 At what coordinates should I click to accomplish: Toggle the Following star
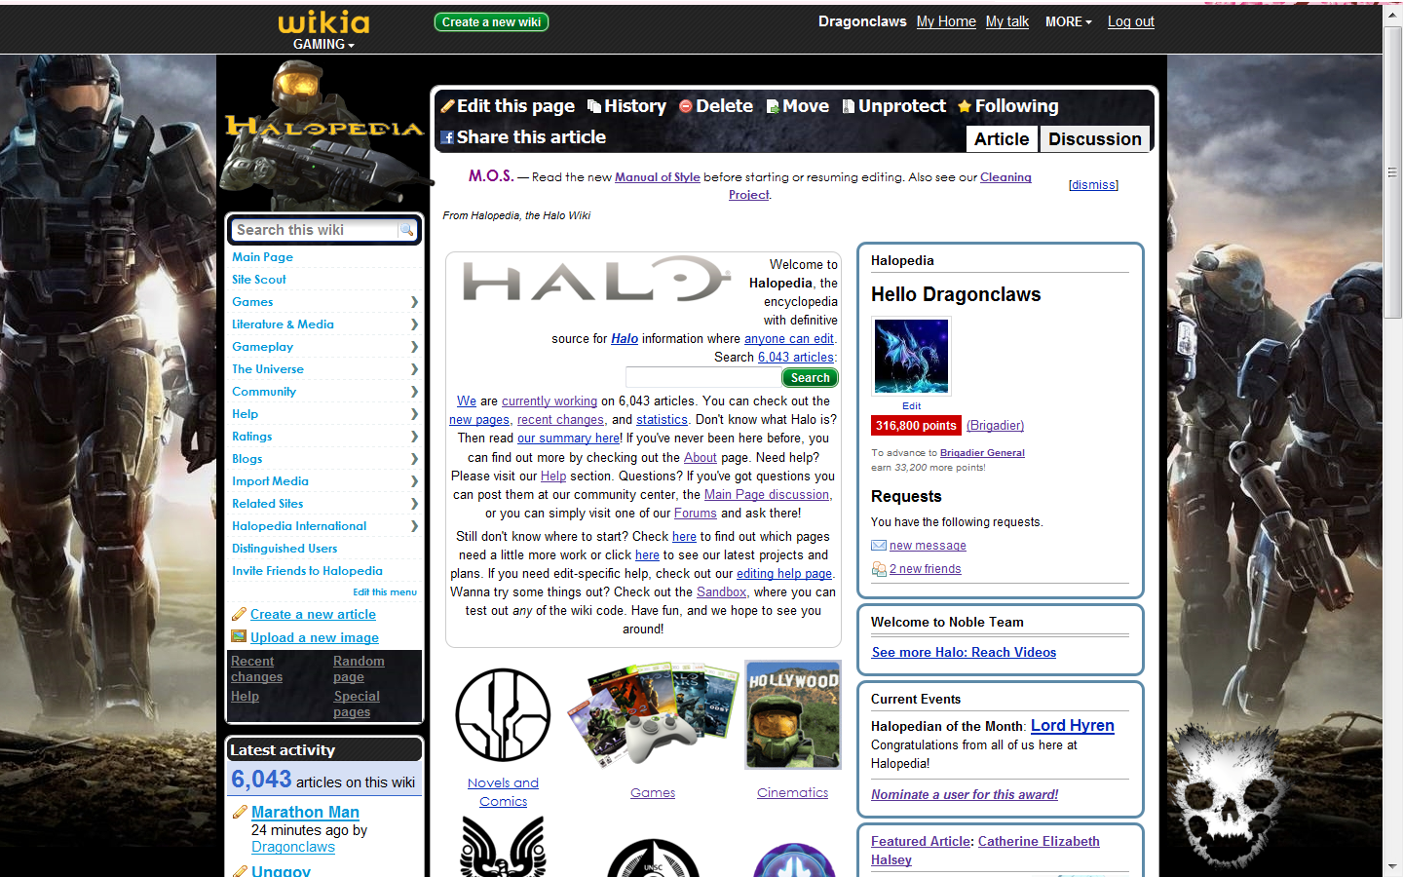965,106
